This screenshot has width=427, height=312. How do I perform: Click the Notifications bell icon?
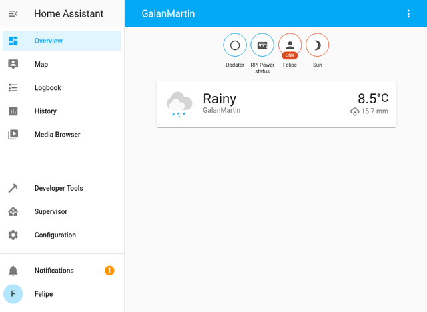point(13,271)
